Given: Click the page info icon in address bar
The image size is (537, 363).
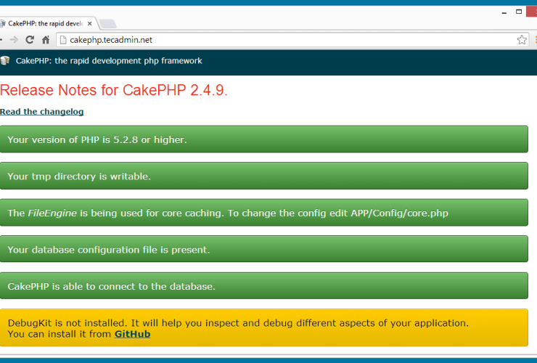Looking at the screenshot, I should (x=63, y=40).
